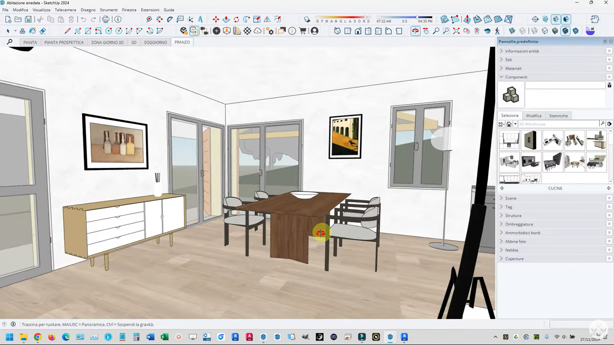Toggle X-ray face style
The height and width of the screenshot is (345, 614).
[x=512, y=31]
